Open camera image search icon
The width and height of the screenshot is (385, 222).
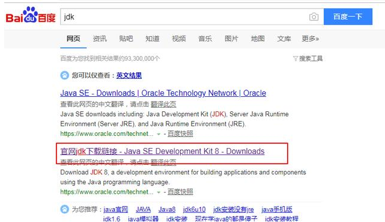314,17
